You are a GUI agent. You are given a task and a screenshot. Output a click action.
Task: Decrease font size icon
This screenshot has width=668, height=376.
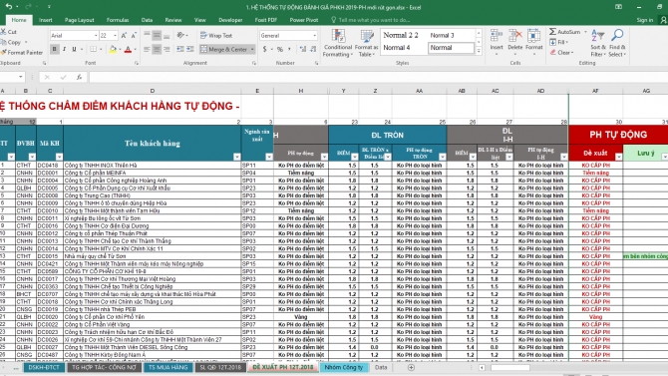[x=134, y=35]
